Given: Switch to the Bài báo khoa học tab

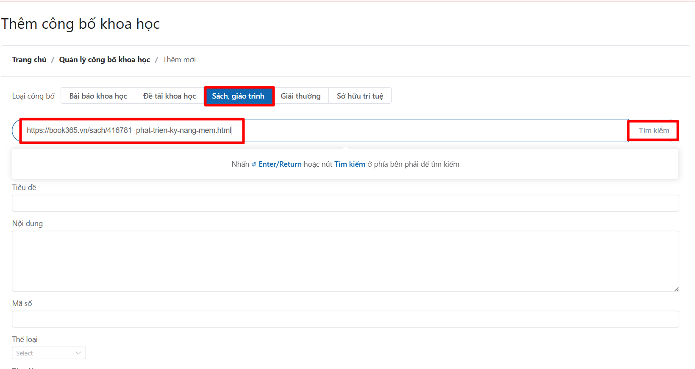Looking at the screenshot, I should 98,96.
